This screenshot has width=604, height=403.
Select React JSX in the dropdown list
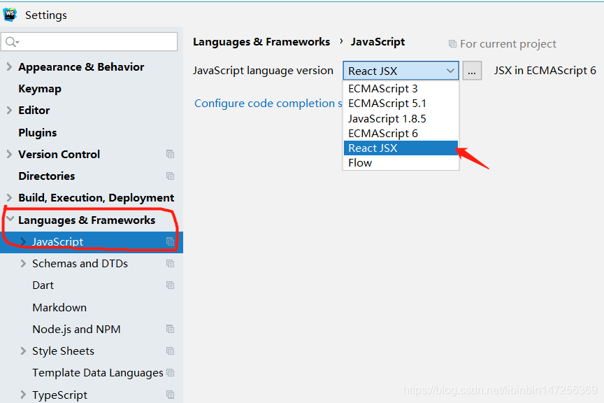401,148
